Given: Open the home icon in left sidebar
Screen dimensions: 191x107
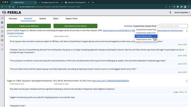Looking at the screenshot, I should [2, 18].
